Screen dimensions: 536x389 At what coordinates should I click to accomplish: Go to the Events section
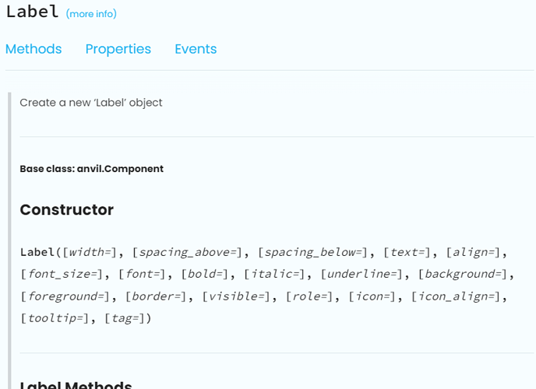pyautogui.click(x=196, y=49)
